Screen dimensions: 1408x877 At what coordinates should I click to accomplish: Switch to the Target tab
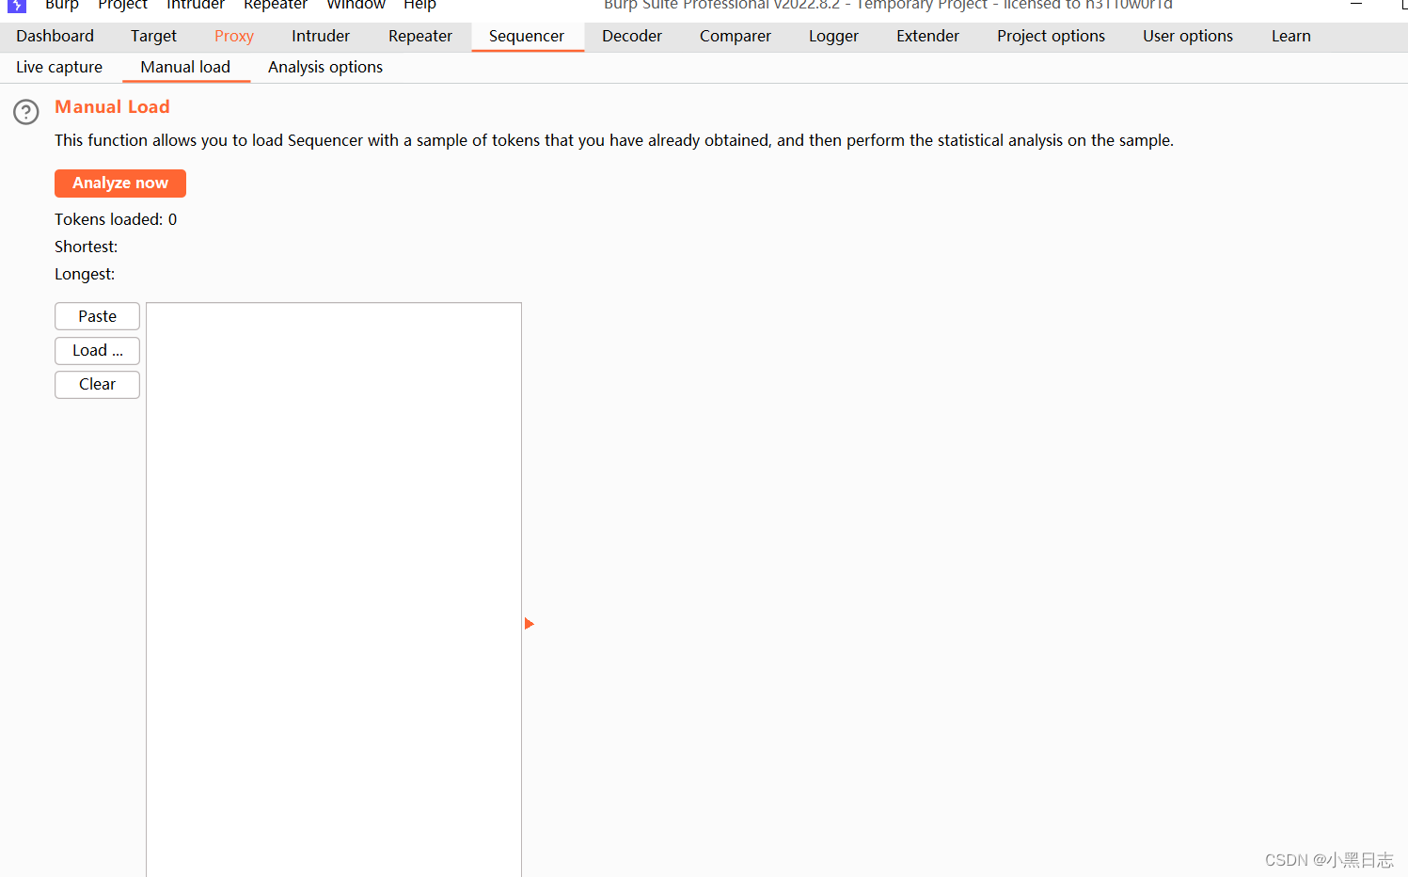point(153,36)
